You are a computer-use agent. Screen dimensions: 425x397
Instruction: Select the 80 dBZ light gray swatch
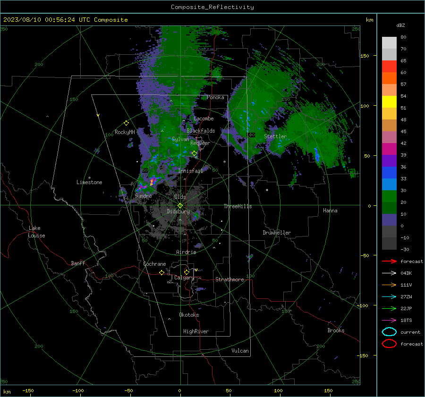[389, 42]
